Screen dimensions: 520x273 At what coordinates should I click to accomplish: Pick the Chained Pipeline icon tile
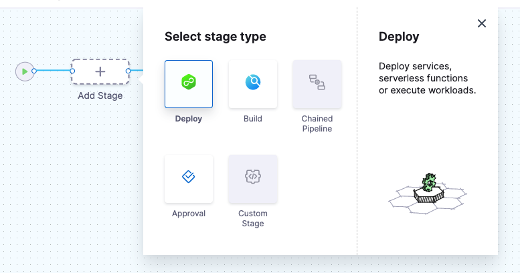(317, 83)
